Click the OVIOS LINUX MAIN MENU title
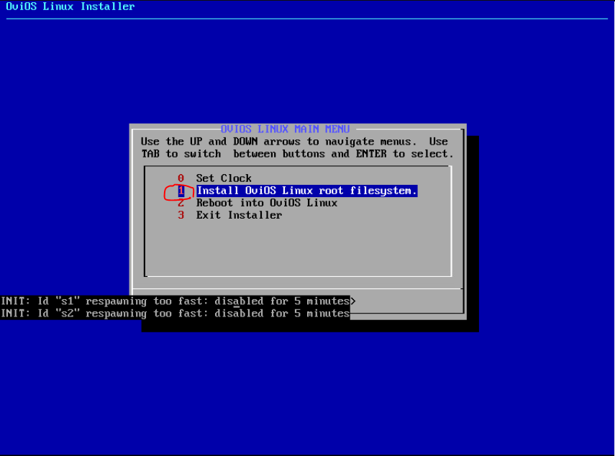 point(285,129)
